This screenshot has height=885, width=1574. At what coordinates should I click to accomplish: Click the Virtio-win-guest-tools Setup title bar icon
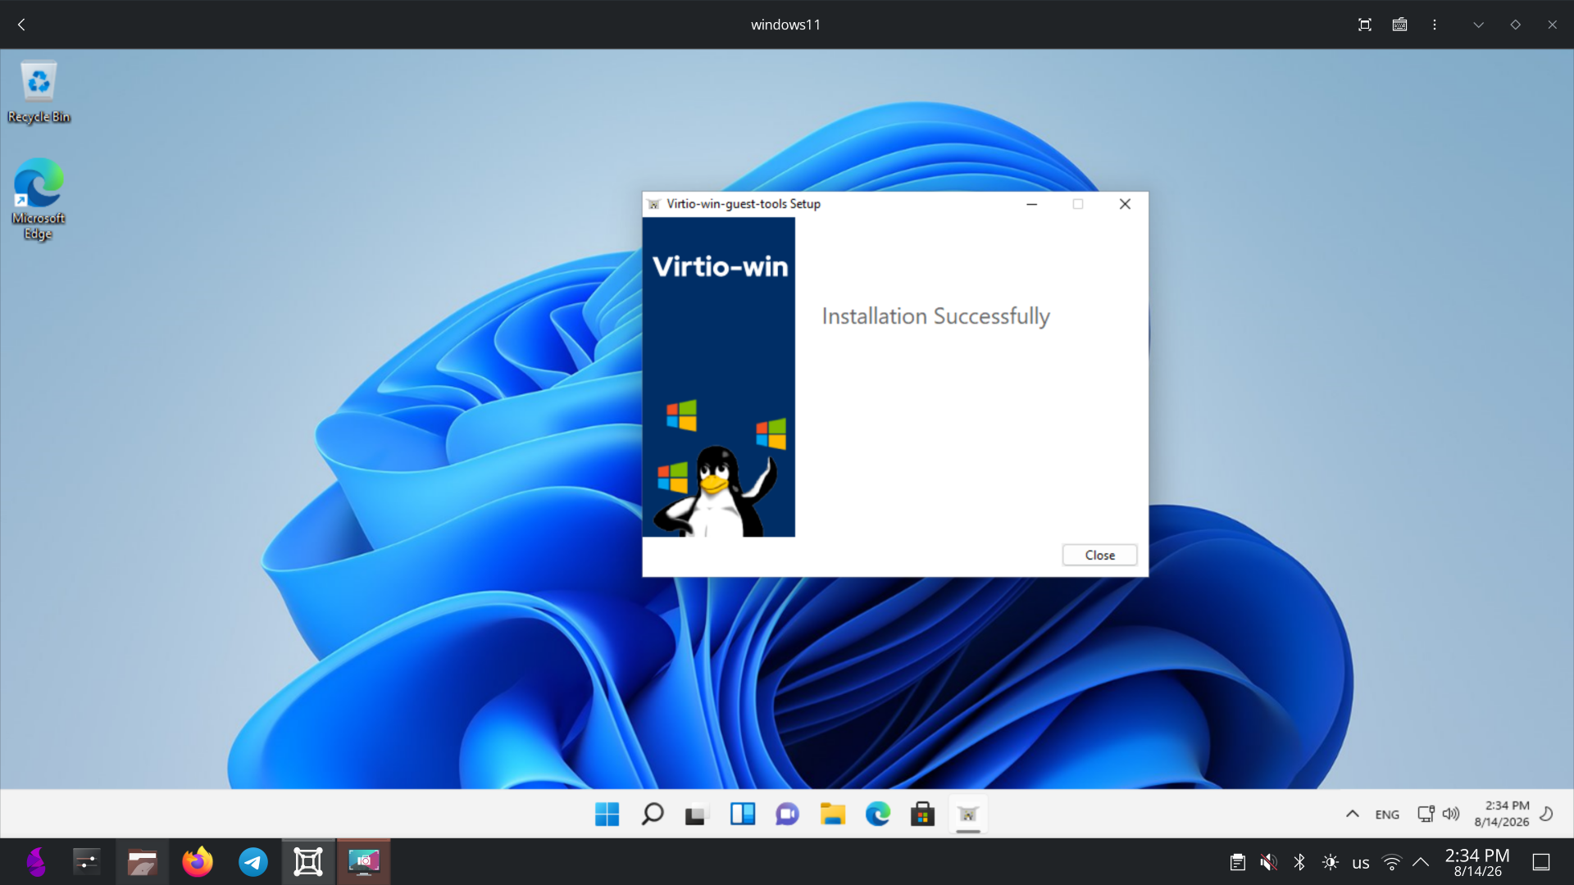[x=653, y=204]
